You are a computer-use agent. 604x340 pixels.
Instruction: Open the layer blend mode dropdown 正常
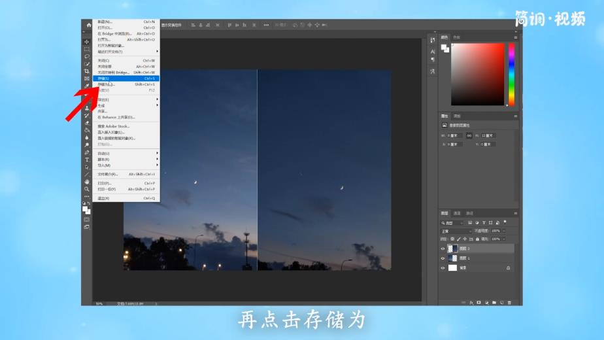pos(455,231)
